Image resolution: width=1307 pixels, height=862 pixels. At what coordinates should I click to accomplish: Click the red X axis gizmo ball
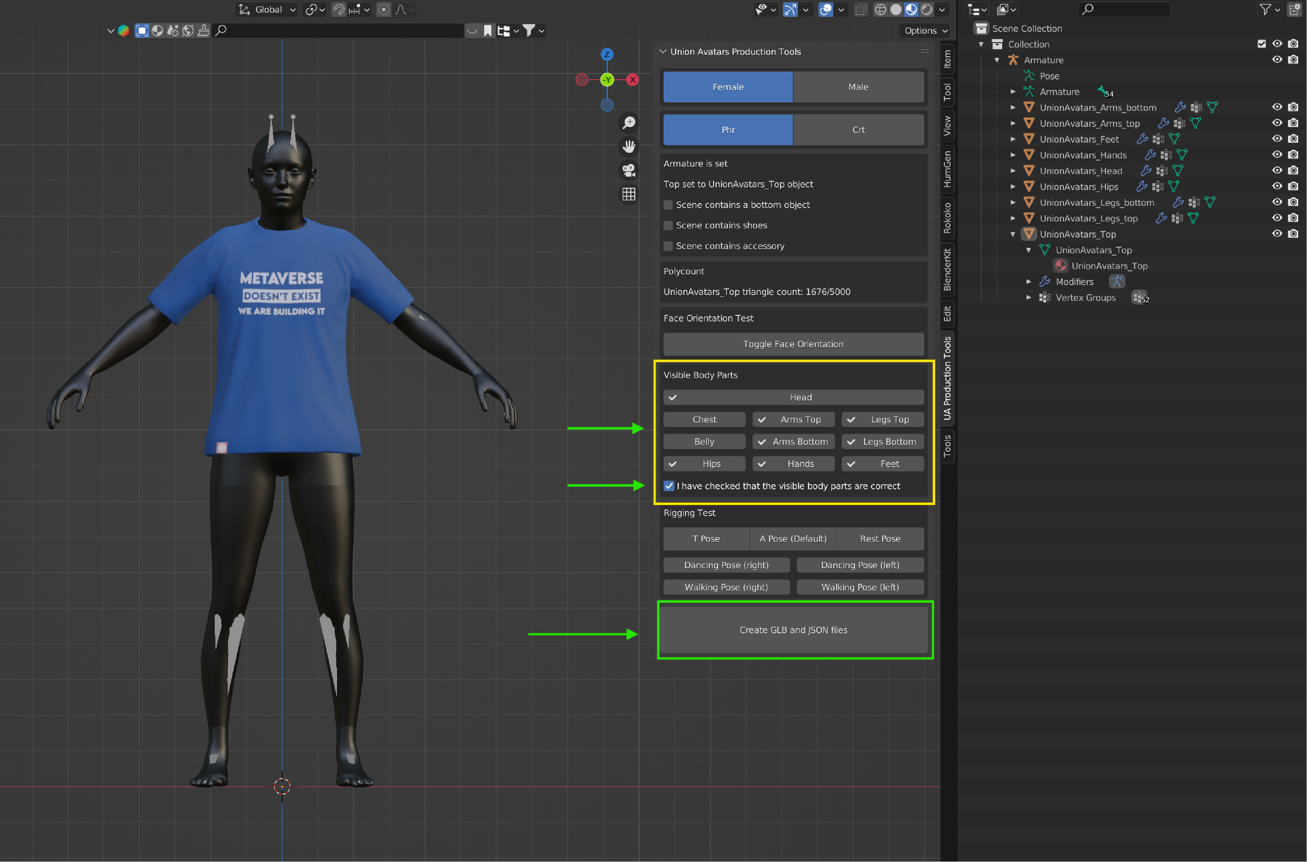(633, 80)
